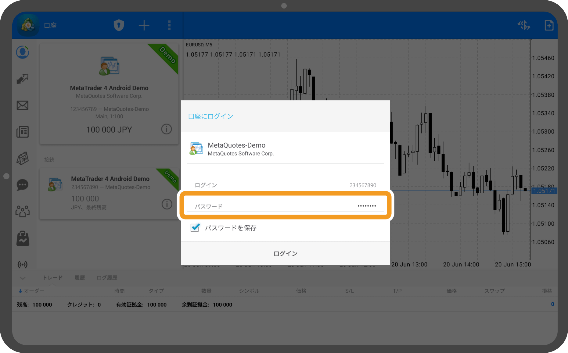Viewport: 568px width, 353px height.
Task: Show info for 123456789 account card
Action: (167, 129)
